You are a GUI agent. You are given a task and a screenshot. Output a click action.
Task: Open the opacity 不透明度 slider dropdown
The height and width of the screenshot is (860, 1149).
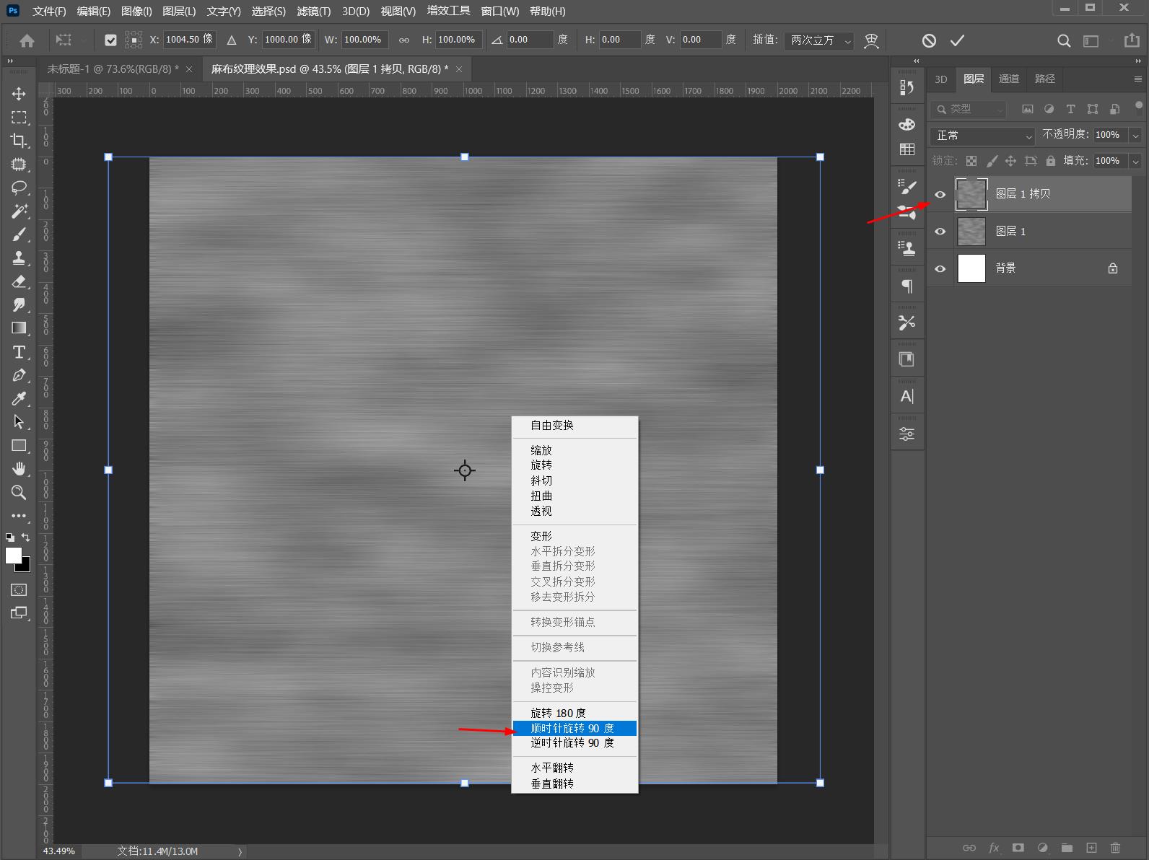[1135, 135]
